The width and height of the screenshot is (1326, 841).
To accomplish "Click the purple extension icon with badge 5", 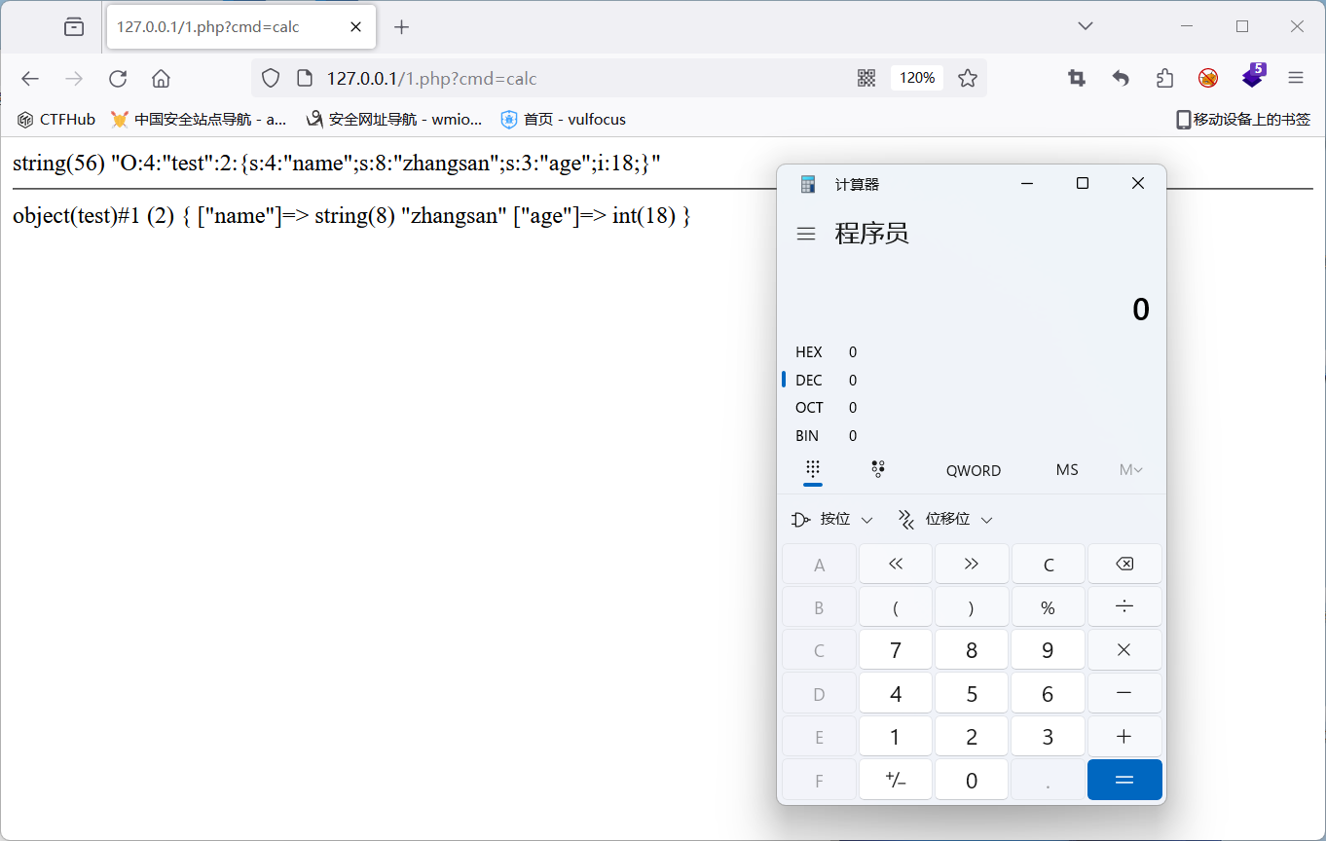I will (1253, 76).
